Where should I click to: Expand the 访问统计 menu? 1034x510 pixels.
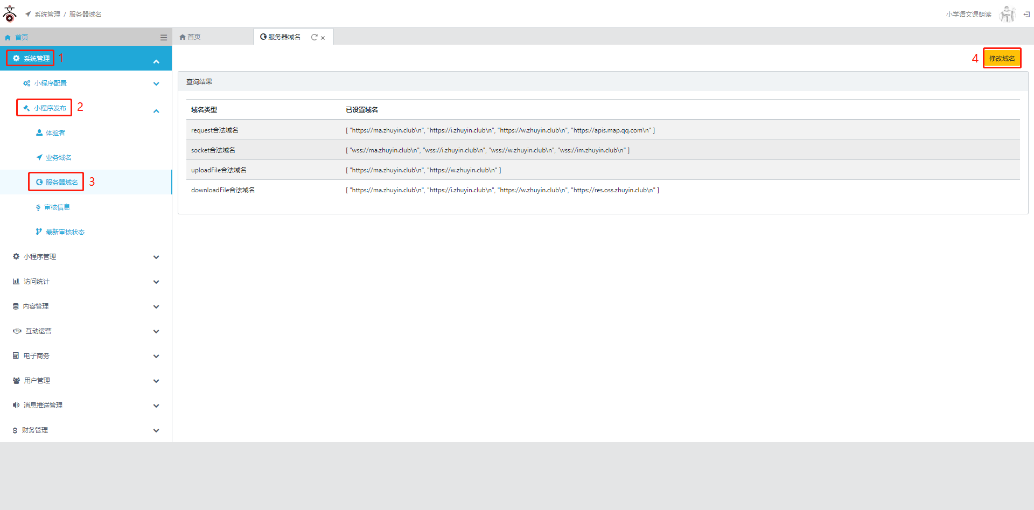point(156,282)
